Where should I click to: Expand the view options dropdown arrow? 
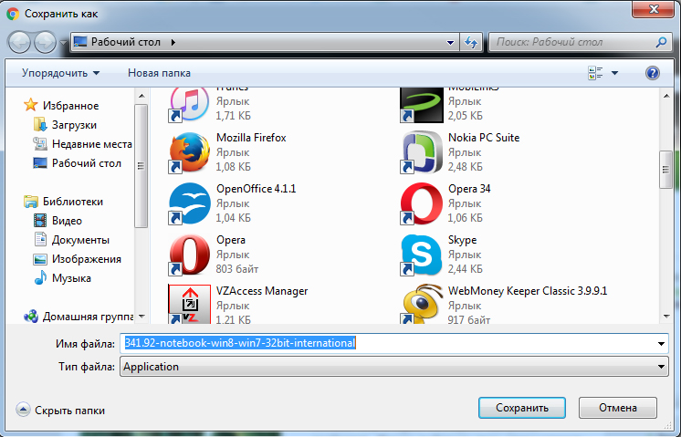click(x=614, y=73)
